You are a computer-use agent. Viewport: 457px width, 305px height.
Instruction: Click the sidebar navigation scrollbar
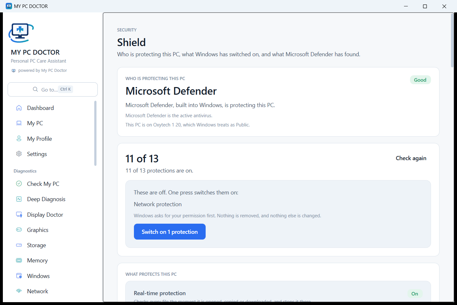[95, 133]
